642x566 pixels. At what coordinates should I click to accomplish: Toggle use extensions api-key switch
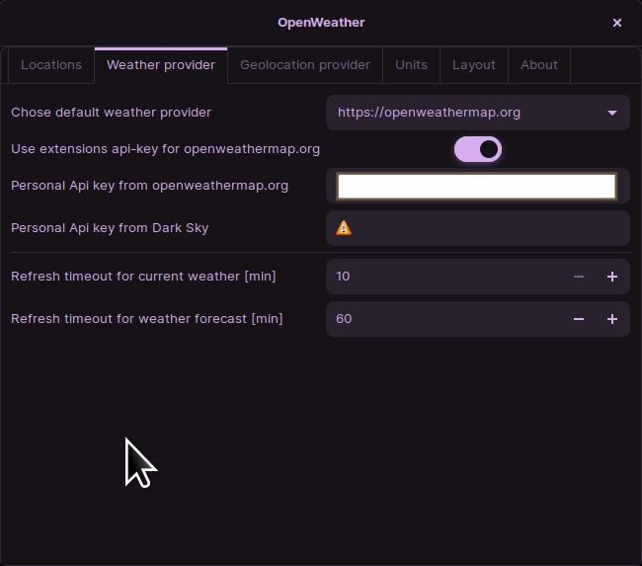coord(477,149)
